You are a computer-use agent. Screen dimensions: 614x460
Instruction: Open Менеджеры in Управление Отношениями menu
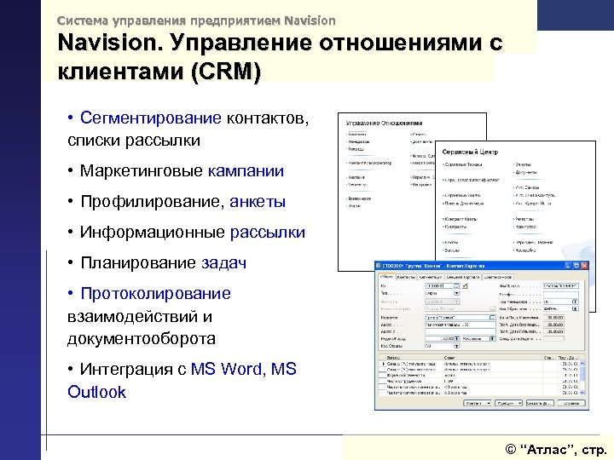click(x=359, y=141)
